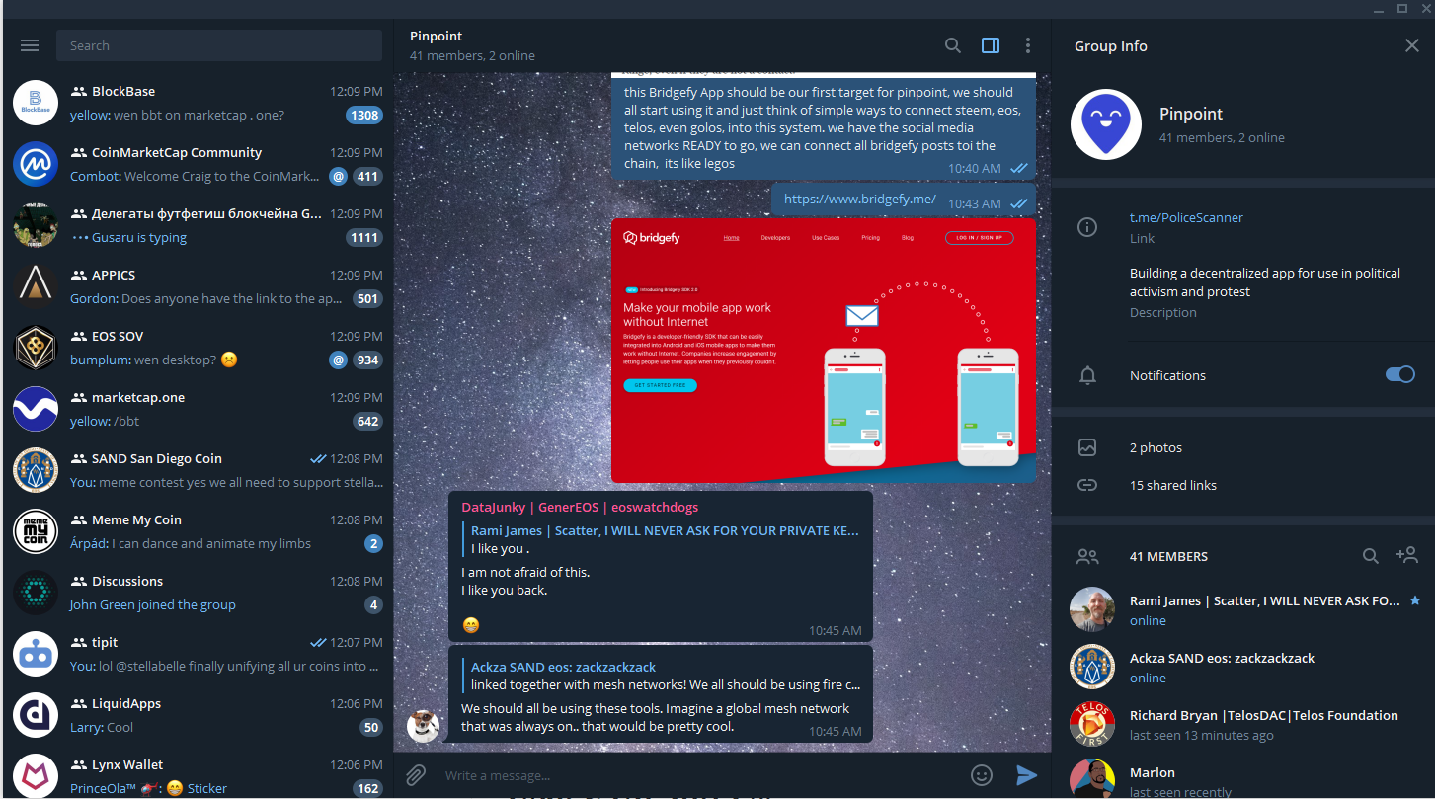Click the CoinMarketCap avatar icon
The width and height of the screenshot is (1435, 799).
pos(36,164)
